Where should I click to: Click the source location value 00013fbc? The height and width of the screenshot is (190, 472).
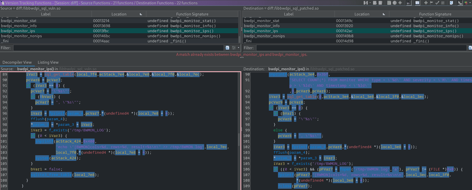tap(101, 31)
